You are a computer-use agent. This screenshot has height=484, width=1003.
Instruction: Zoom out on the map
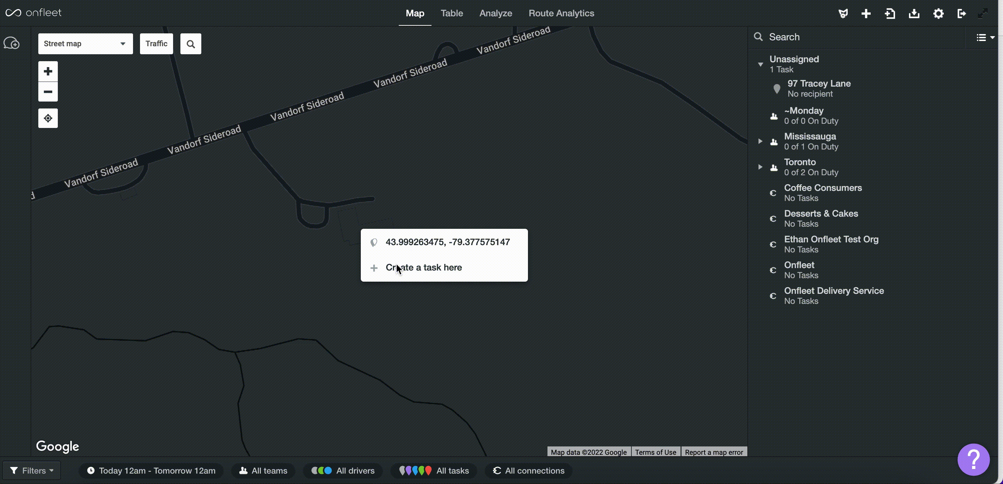click(48, 92)
